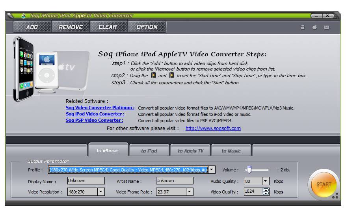Open the Sog Video Converter Platinum link
Screen dimensions: 346x212
pyautogui.click(x=100, y=108)
